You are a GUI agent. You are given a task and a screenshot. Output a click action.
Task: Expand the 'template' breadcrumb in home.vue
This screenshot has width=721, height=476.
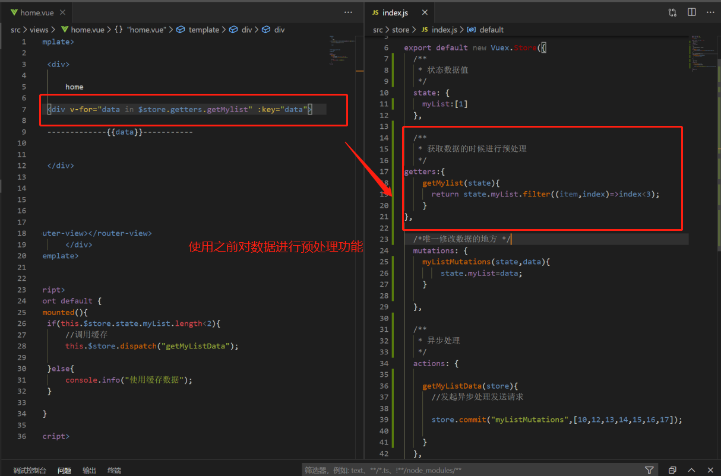tap(204, 30)
